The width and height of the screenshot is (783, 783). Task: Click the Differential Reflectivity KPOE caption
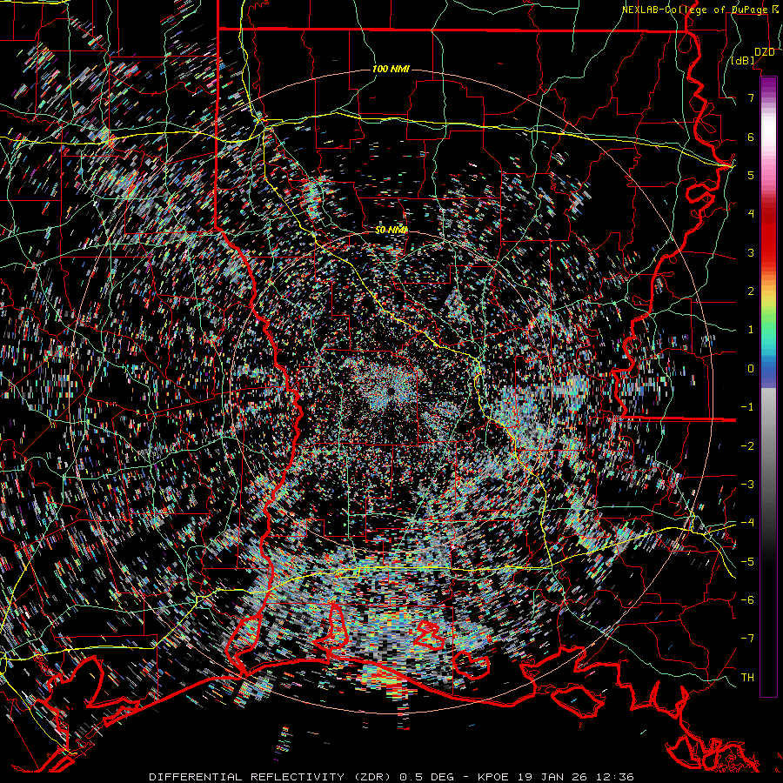(391, 777)
